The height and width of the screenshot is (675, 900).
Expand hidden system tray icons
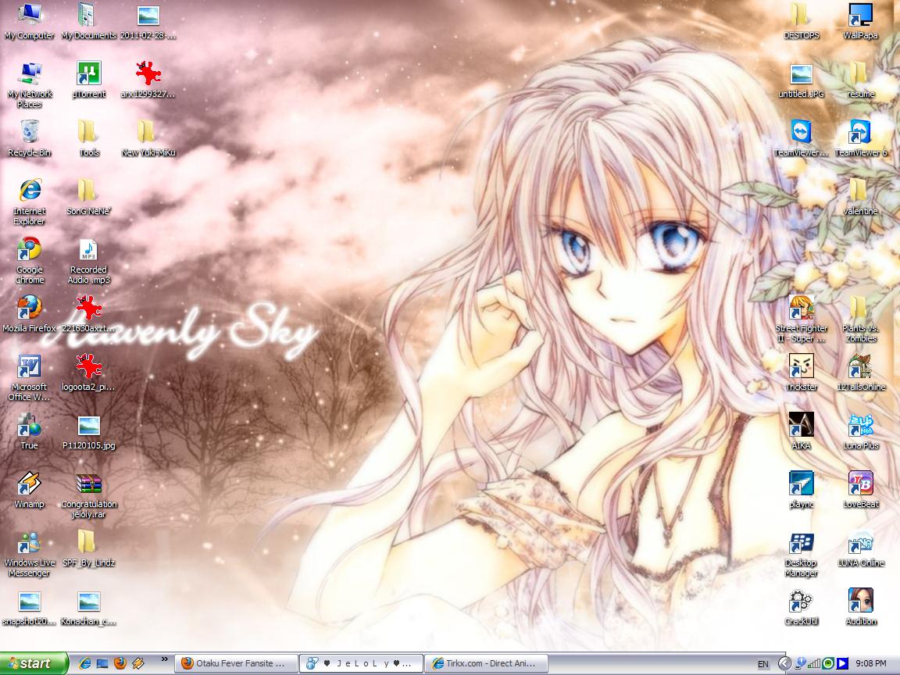point(784,663)
